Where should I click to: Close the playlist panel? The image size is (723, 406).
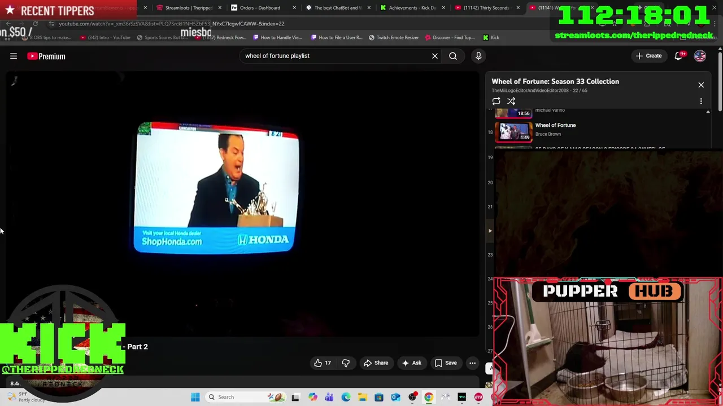click(701, 85)
